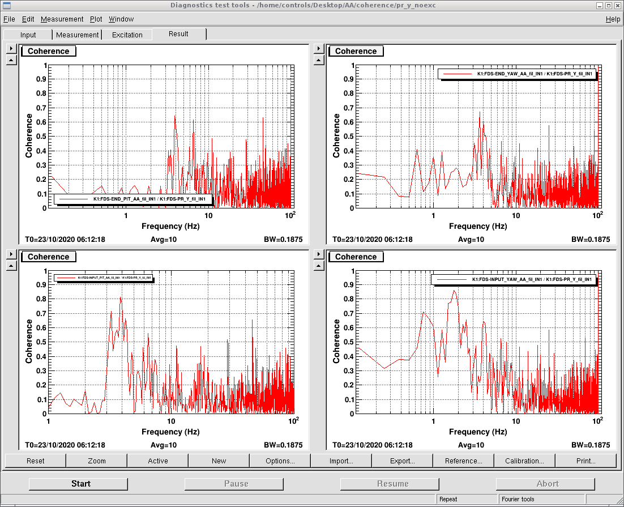Image resolution: width=624 pixels, height=507 pixels.
Task: Open the Measurement menu in the menu bar
Action: (62, 19)
